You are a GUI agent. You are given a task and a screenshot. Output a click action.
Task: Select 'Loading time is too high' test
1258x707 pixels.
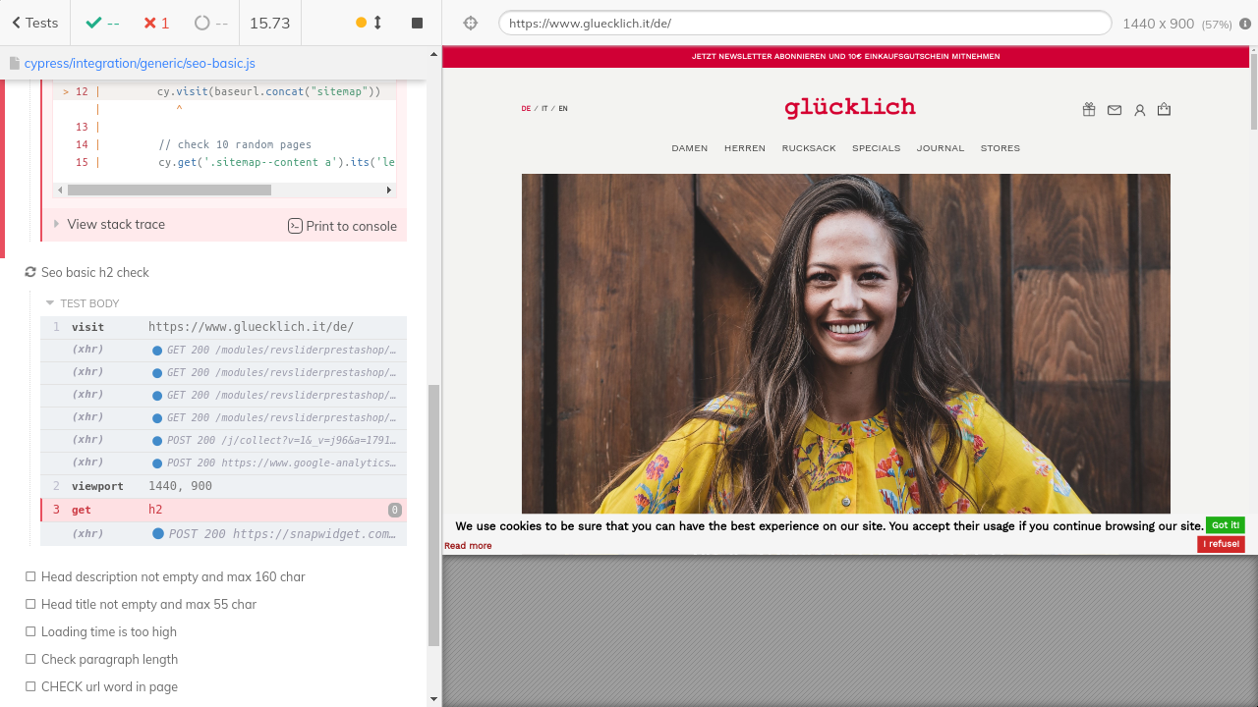click(x=108, y=632)
